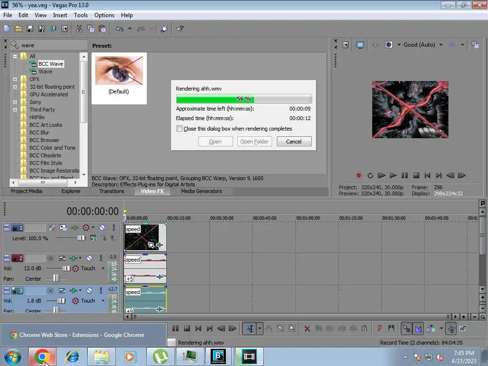Click the Lock Event icon in timeline toolbar
The width and height of the screenshot is (488, 366).
(364, 328)
